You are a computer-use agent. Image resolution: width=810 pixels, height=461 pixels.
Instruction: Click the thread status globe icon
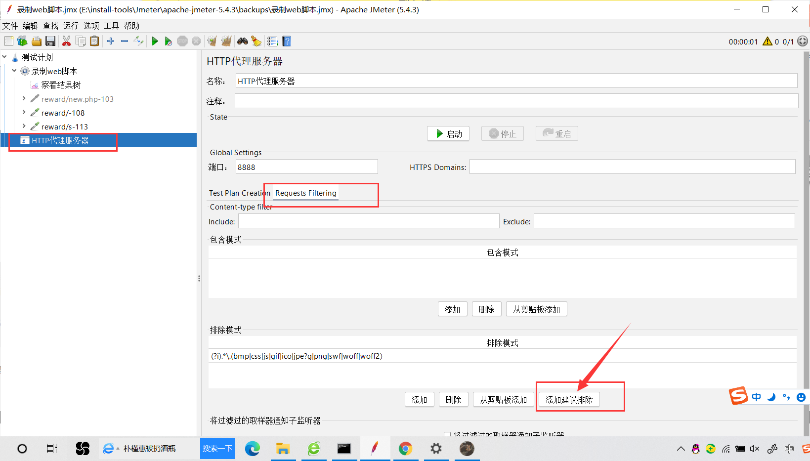pos(803,41)
